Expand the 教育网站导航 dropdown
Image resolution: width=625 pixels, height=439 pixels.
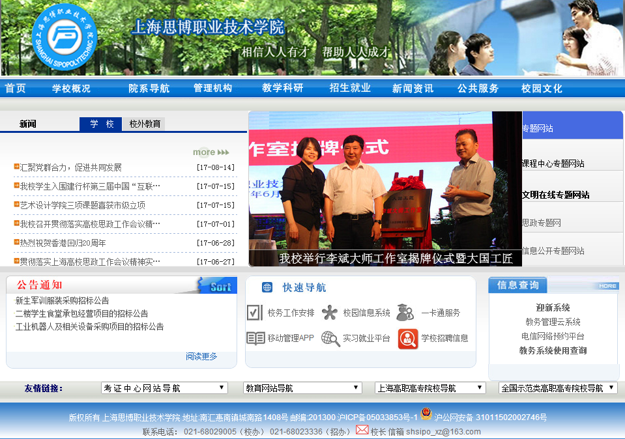[x=302, y=388]
